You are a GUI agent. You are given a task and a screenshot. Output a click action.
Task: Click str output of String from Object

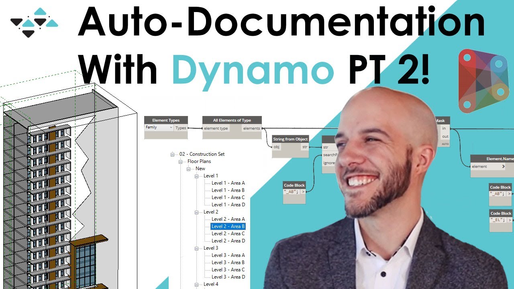coord(305,147)
